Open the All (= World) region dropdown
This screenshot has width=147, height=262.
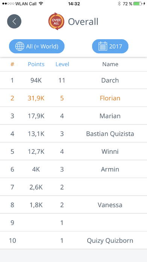tap(37, 46)
